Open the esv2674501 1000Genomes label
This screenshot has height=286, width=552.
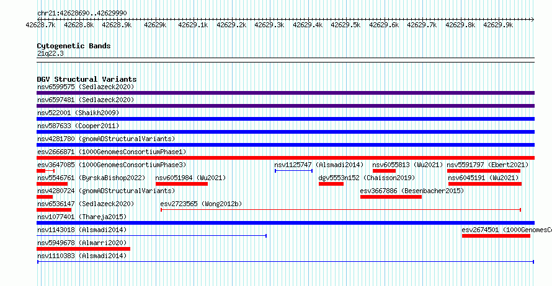(x=507, y=230)
